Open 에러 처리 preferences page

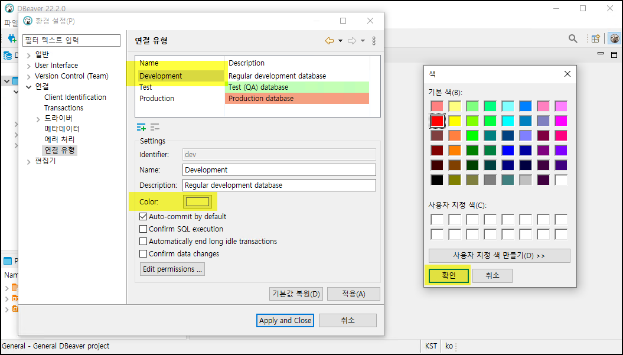pyautogui.click(x=59, y=139)
